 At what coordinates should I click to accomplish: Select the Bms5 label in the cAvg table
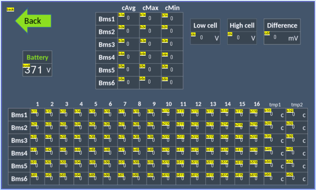(106, 70)
